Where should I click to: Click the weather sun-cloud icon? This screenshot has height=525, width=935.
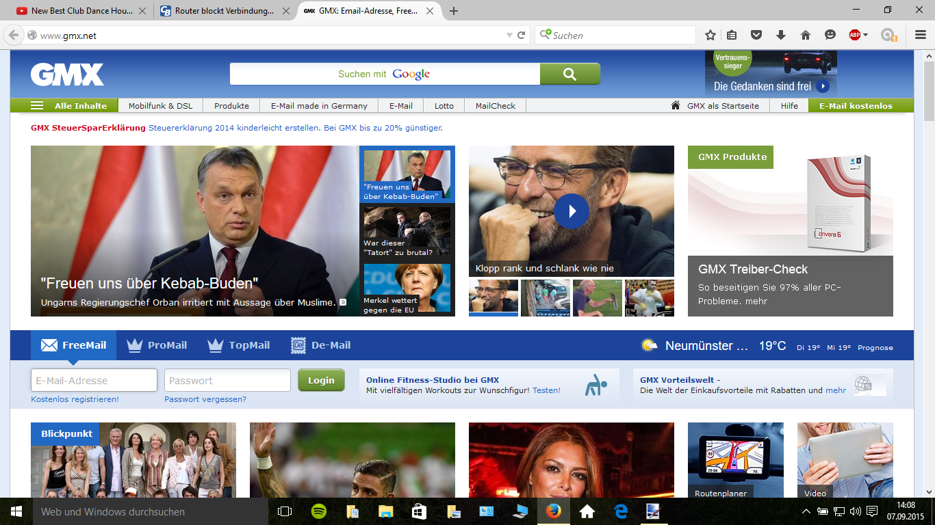[x=649, y=345]
